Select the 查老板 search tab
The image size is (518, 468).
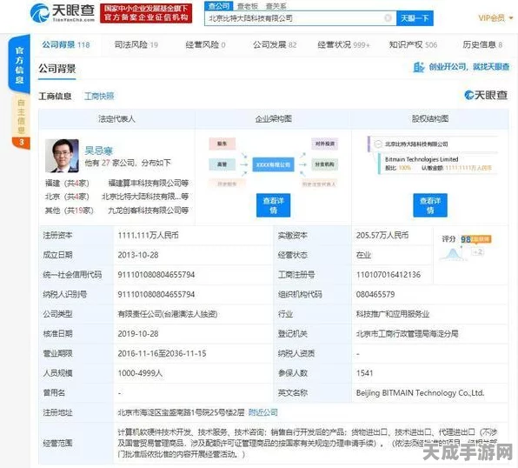pyautogui.click(x=248, y=6)
